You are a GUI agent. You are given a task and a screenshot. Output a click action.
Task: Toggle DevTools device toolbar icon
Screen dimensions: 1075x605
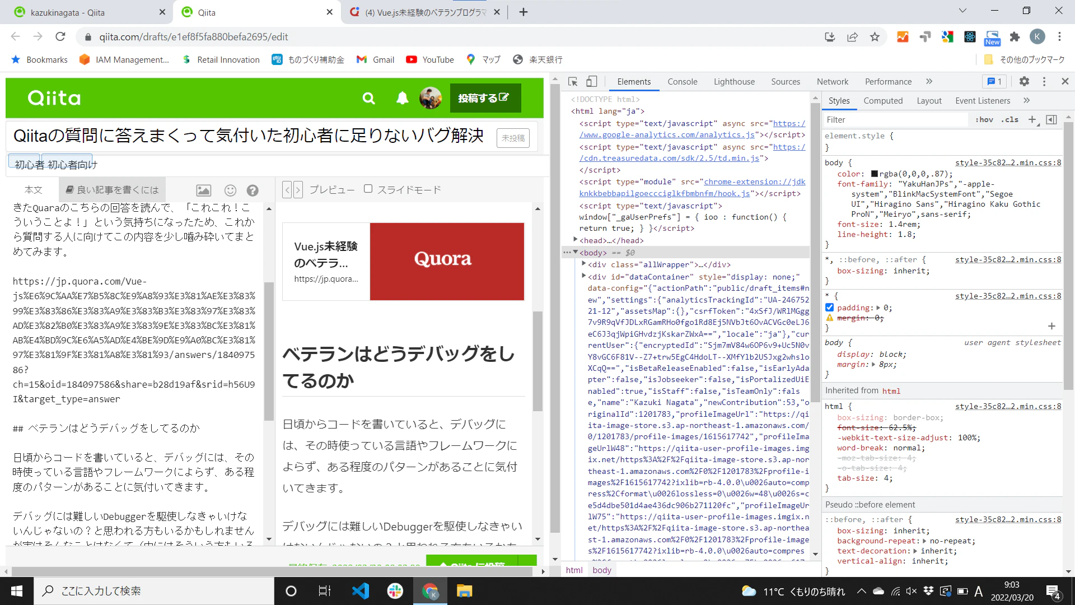point(591,82)
